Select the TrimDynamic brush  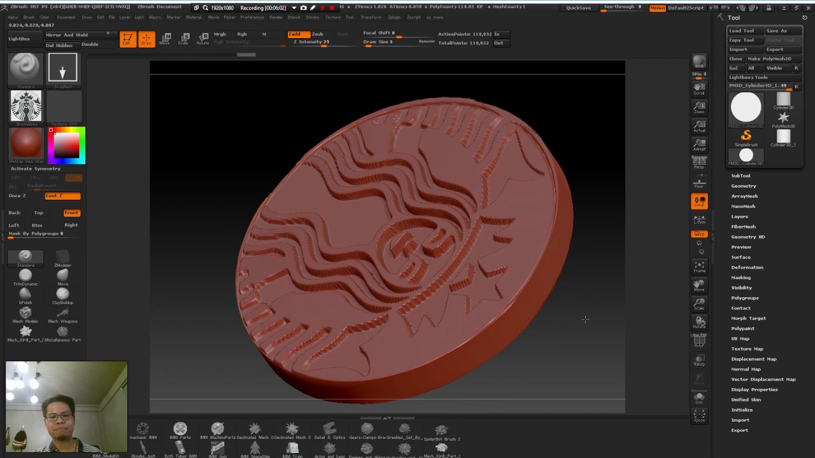pyautogui.click(x=25, y=277)
